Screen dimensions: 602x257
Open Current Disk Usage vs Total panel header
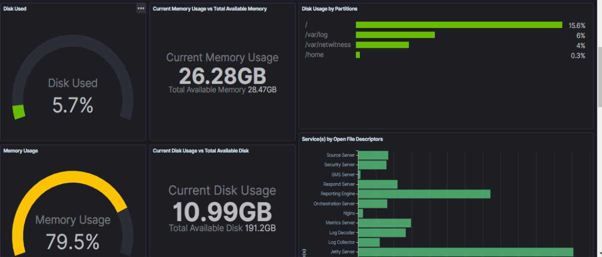click(x=201, y=150)
